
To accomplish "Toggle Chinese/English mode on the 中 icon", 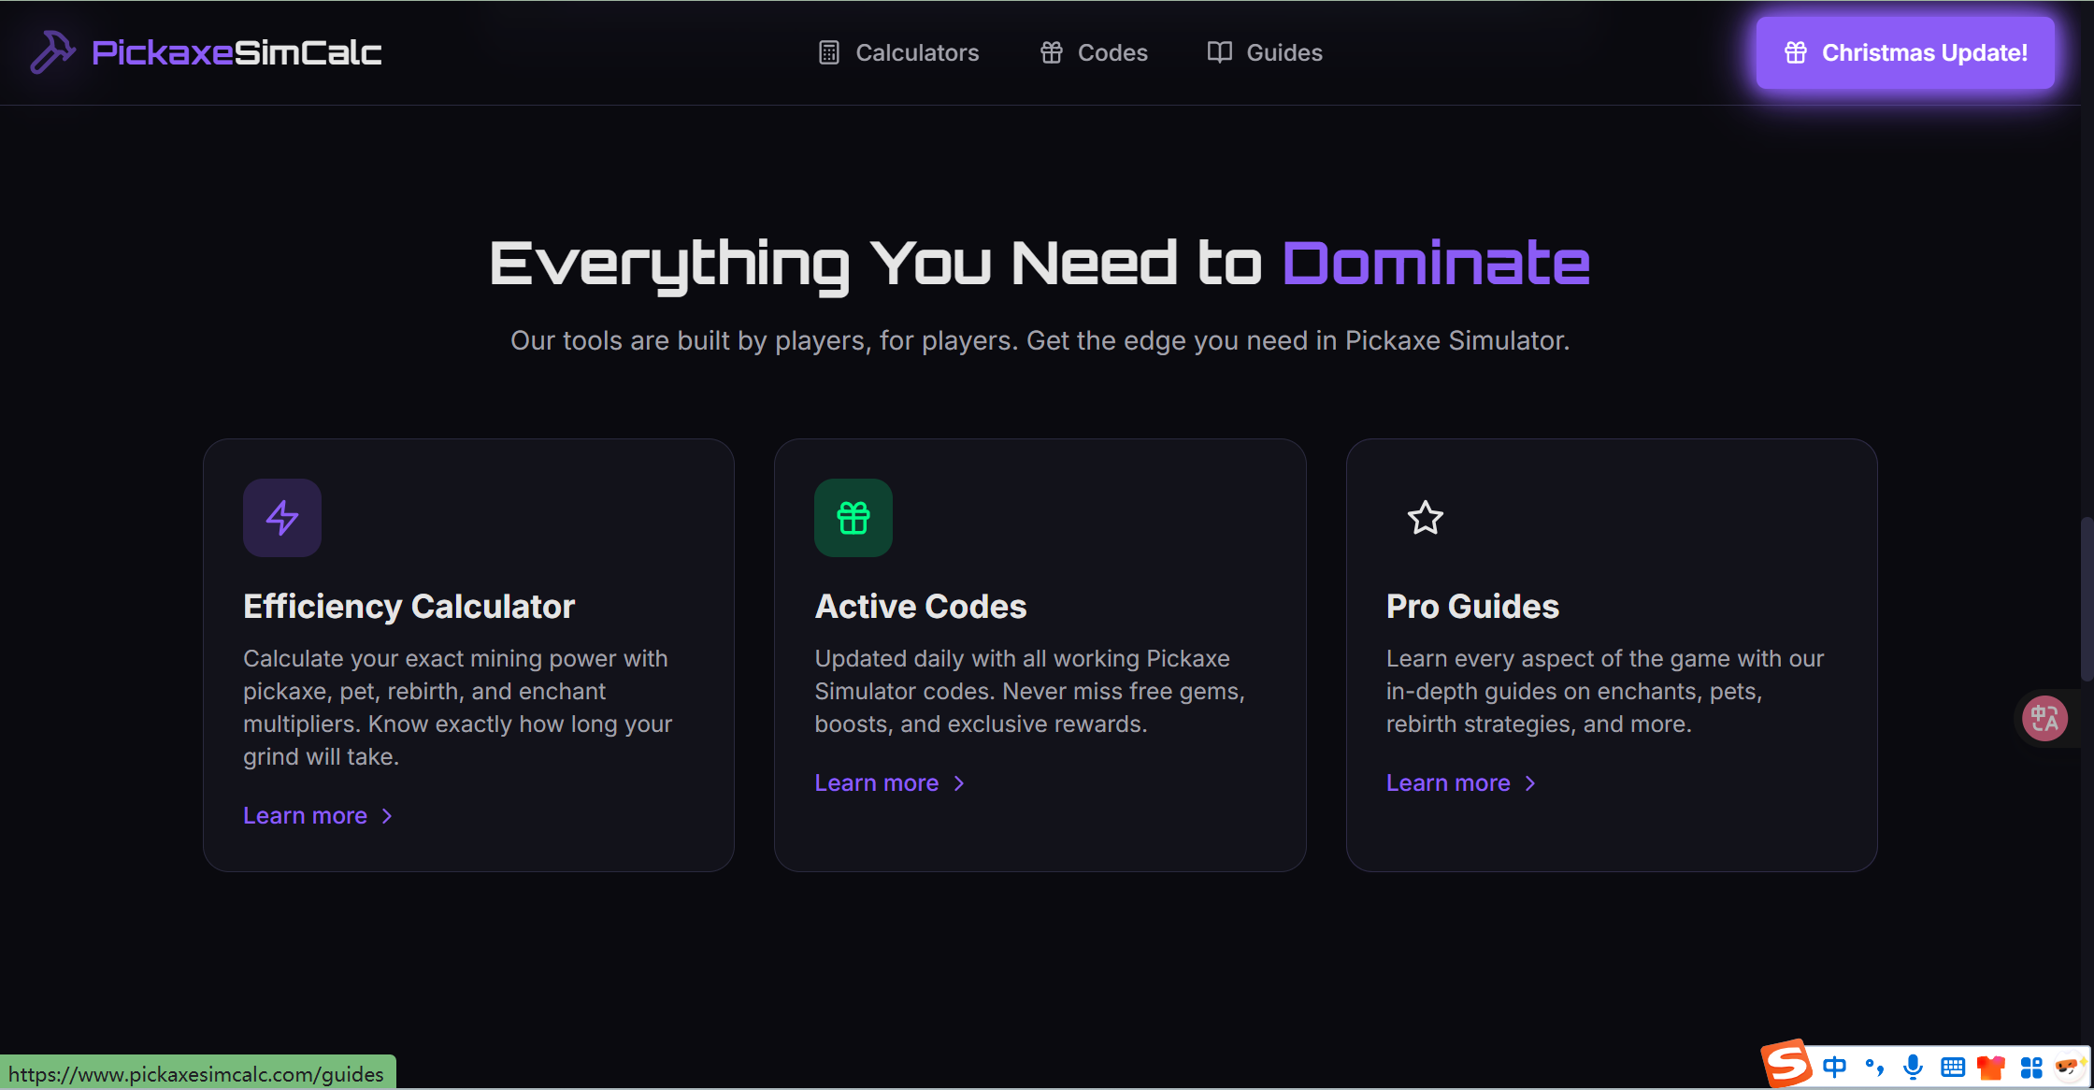I will click(x=1835, y=1067).
